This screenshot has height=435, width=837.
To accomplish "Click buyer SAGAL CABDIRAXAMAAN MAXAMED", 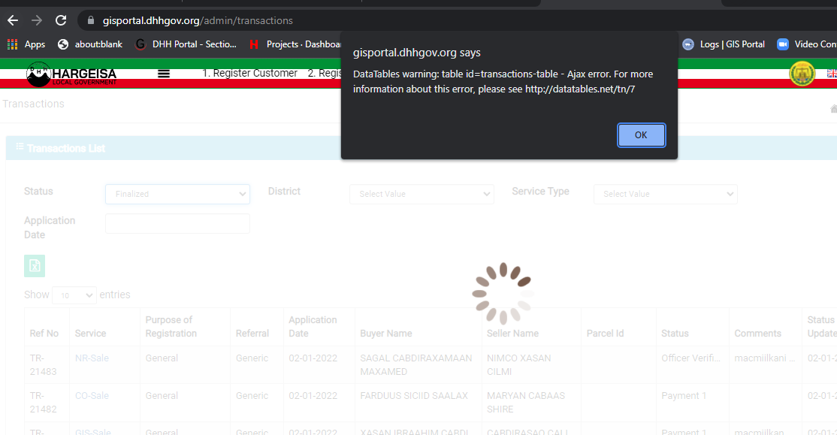I will point(415,365).
